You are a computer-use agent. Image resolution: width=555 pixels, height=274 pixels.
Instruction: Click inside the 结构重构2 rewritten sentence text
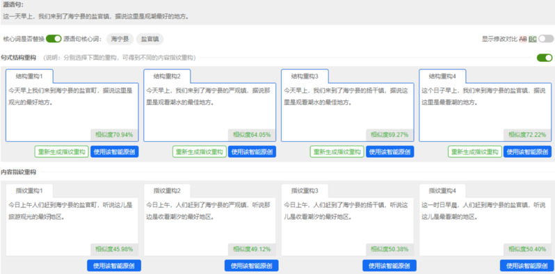209,97
